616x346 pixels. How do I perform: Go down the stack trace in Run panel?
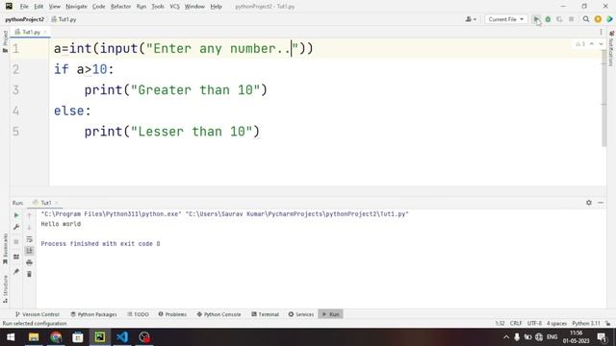click(x=29, y=227)
